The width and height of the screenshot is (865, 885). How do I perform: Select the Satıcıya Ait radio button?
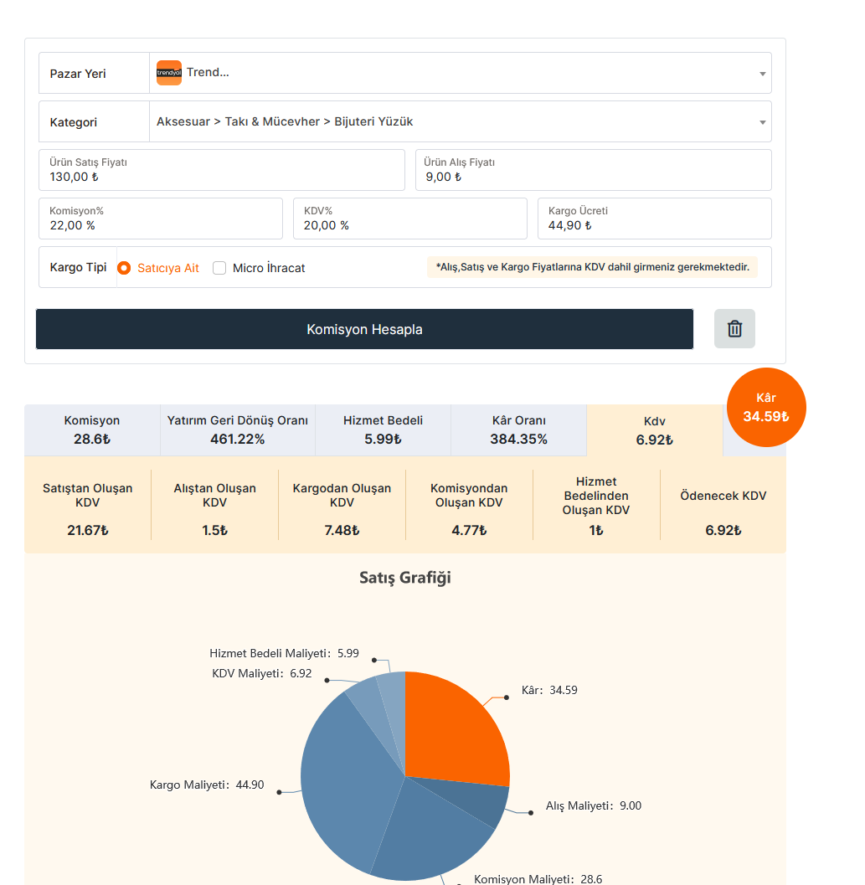(x=124, y=268)
